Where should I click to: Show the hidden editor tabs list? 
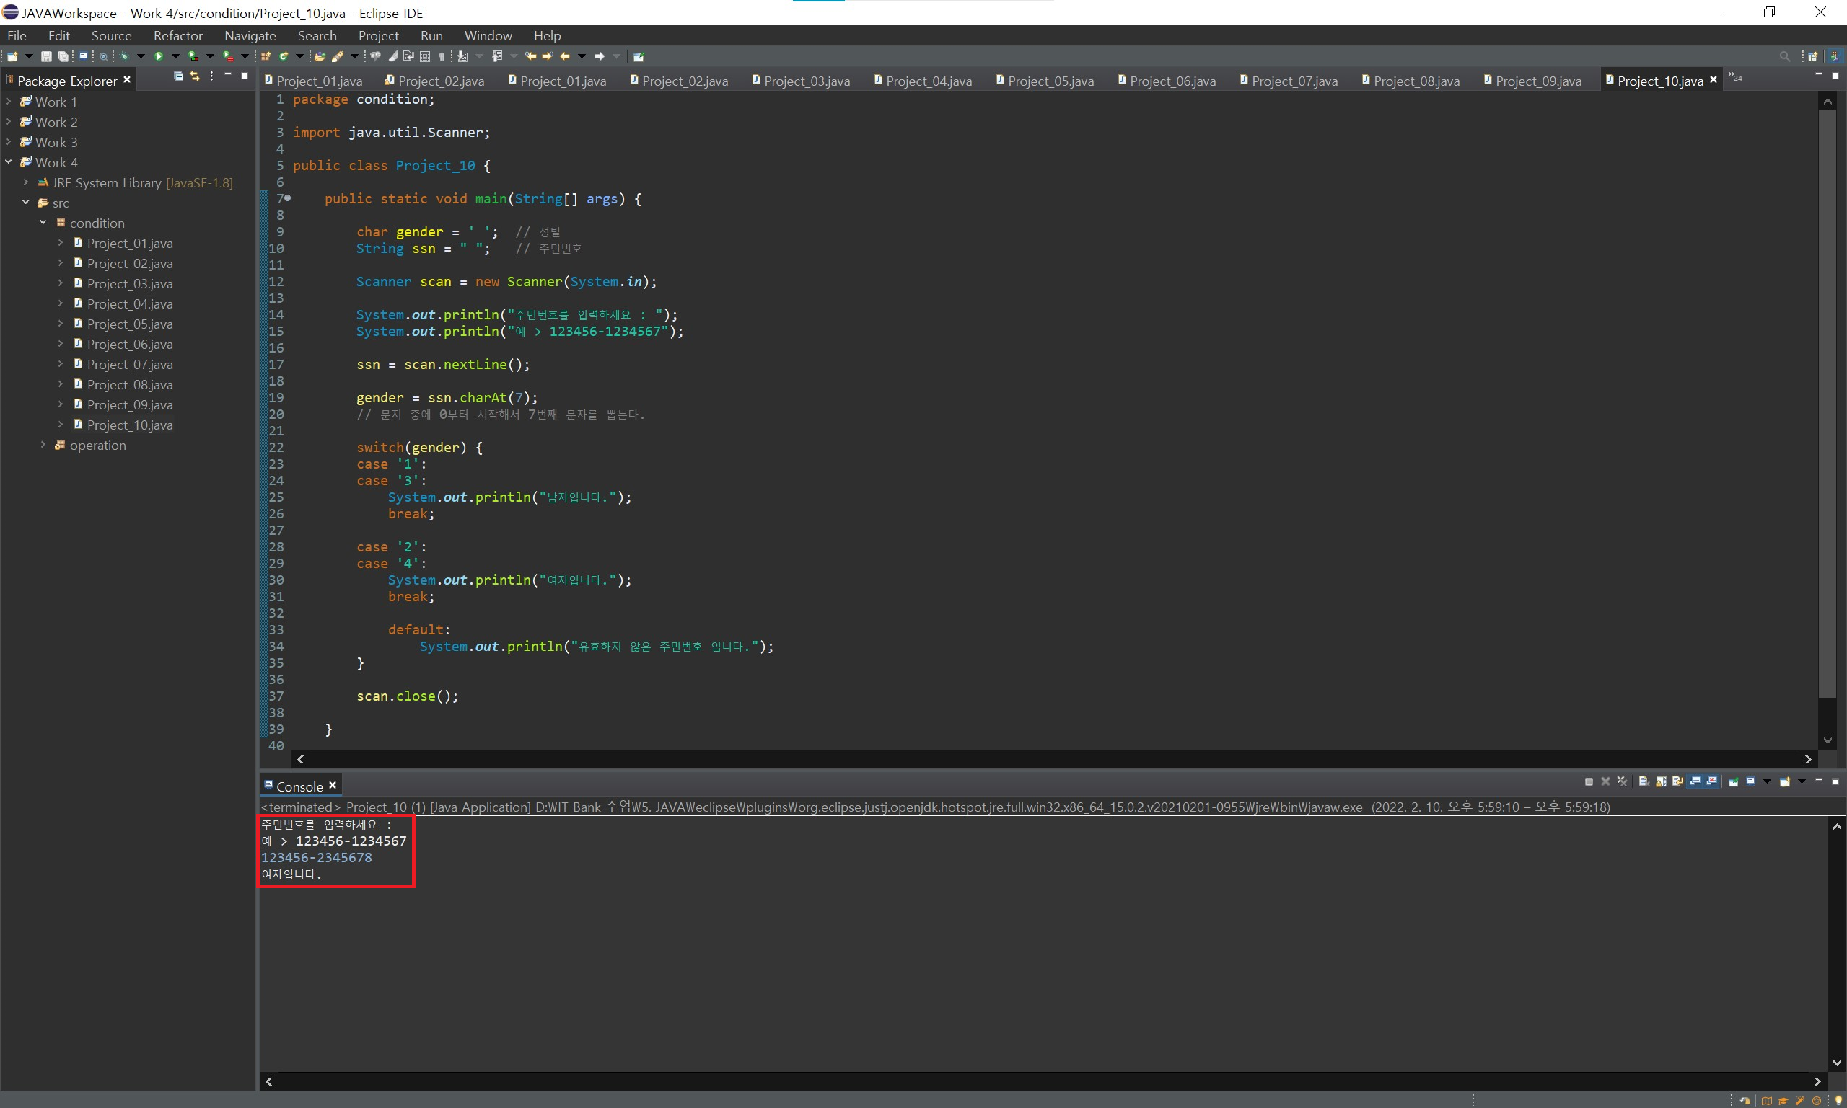coord(1735,78)
